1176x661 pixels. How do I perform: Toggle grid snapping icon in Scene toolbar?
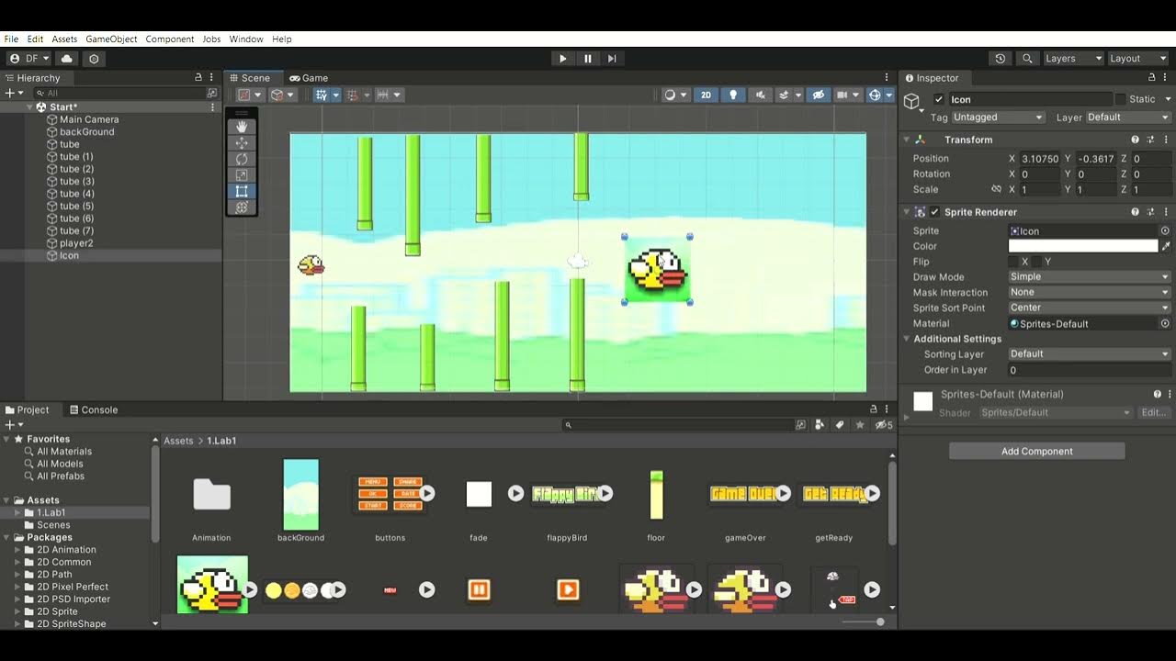[x=353, y=95]
